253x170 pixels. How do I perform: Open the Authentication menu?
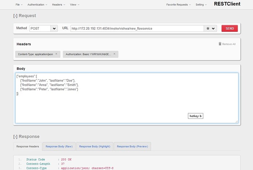(37, 5)
